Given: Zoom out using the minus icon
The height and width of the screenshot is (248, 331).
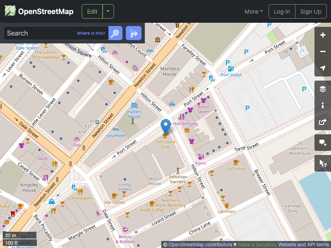Looking at the screenshot, I should click(323, 52).
